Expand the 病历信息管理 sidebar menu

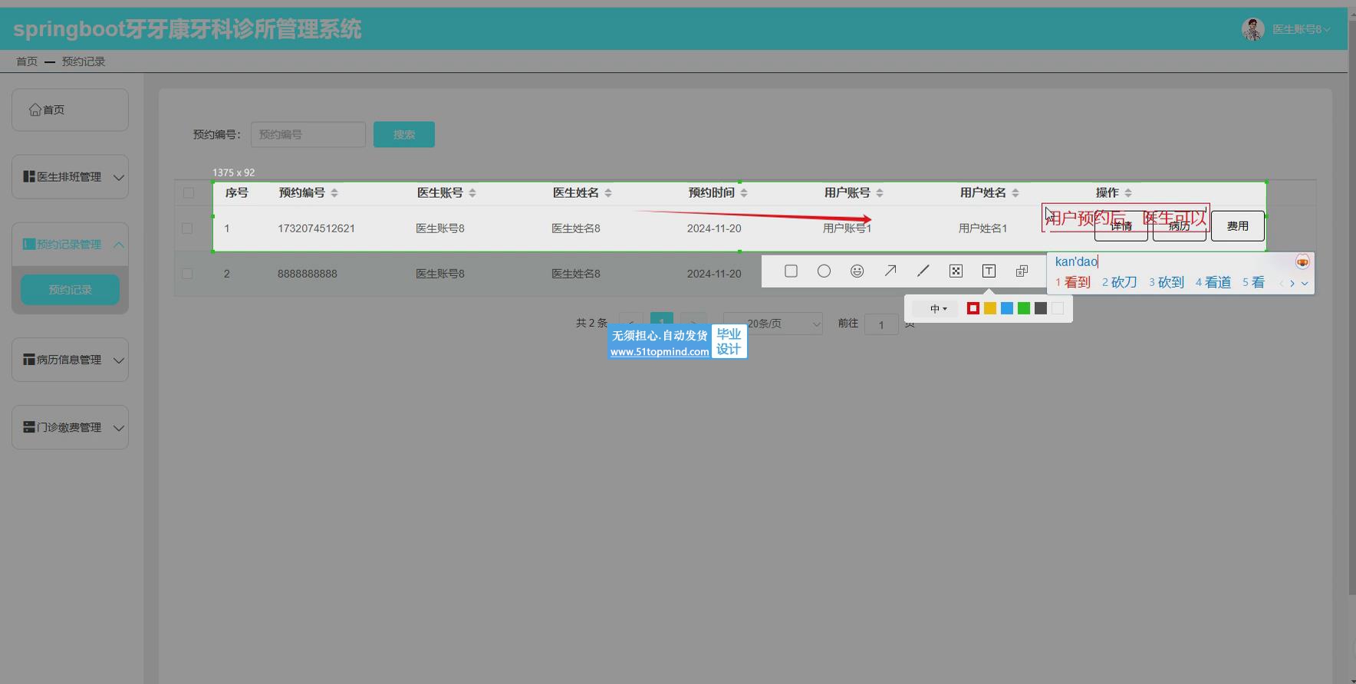click(70, 360)
